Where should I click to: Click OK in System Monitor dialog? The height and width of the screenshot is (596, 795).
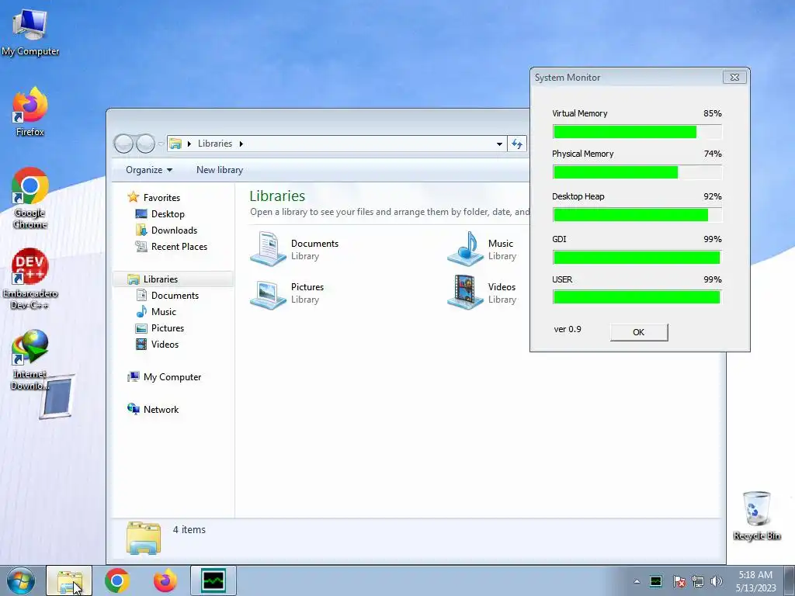point(639,332)
